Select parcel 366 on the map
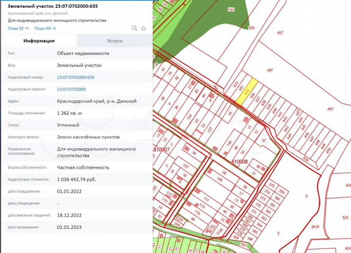The width and height of the screenshot is (351, 253). [250, 238]
